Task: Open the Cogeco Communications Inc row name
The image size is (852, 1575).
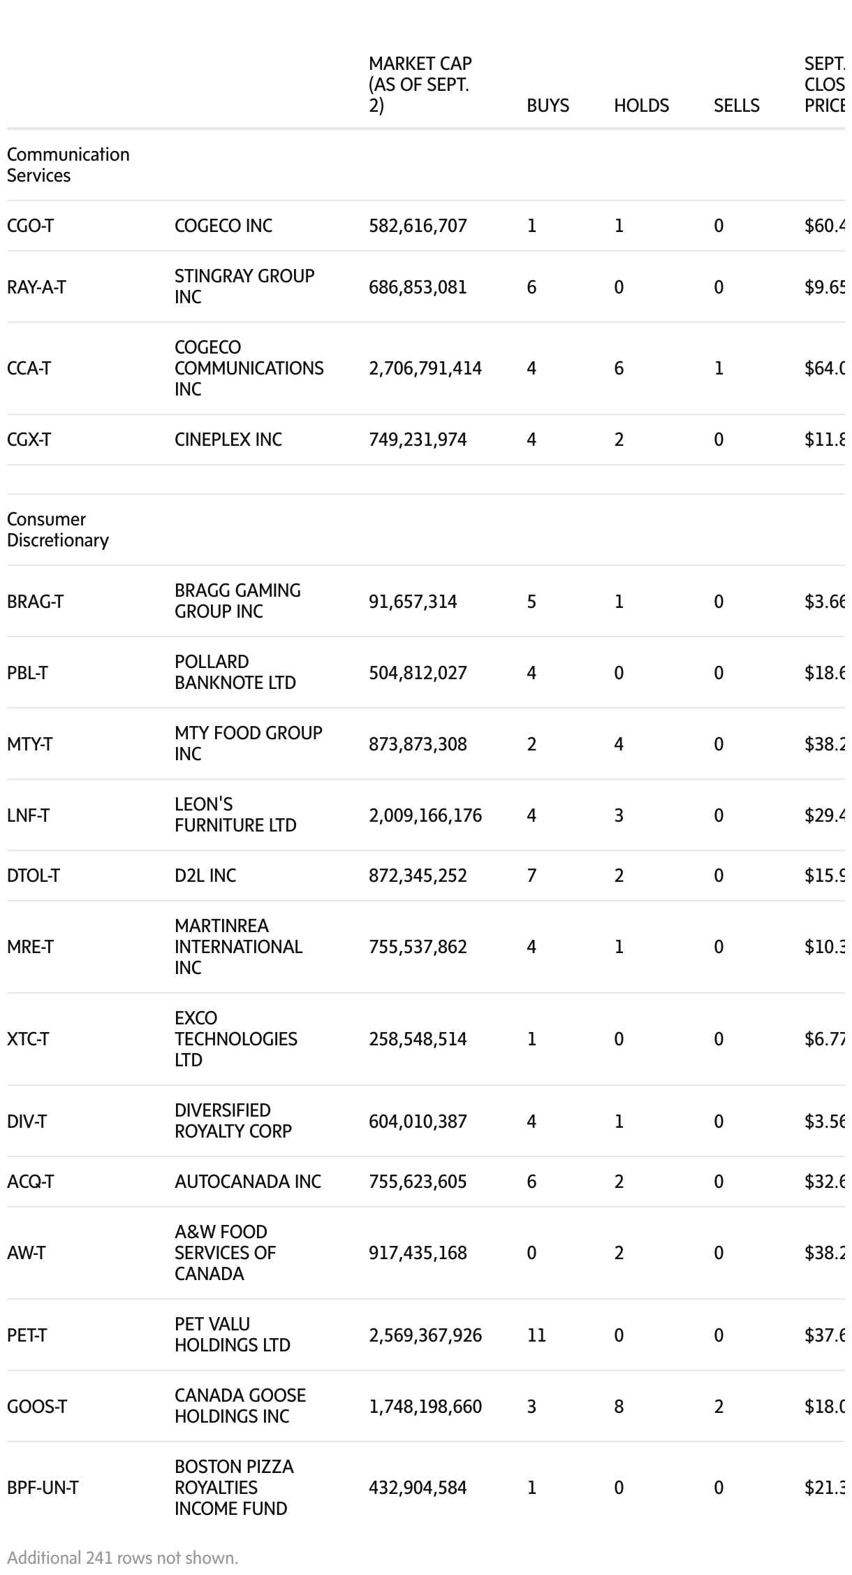Action: click(249, 368)
